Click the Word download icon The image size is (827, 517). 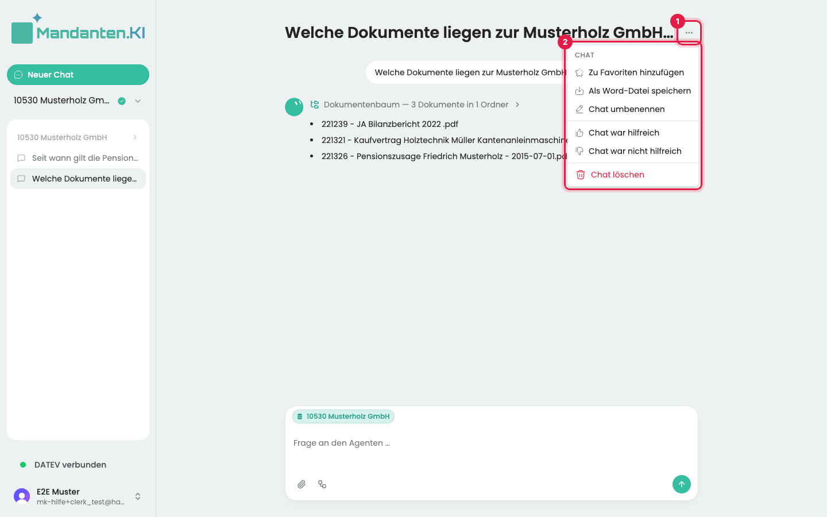[579, 91]
